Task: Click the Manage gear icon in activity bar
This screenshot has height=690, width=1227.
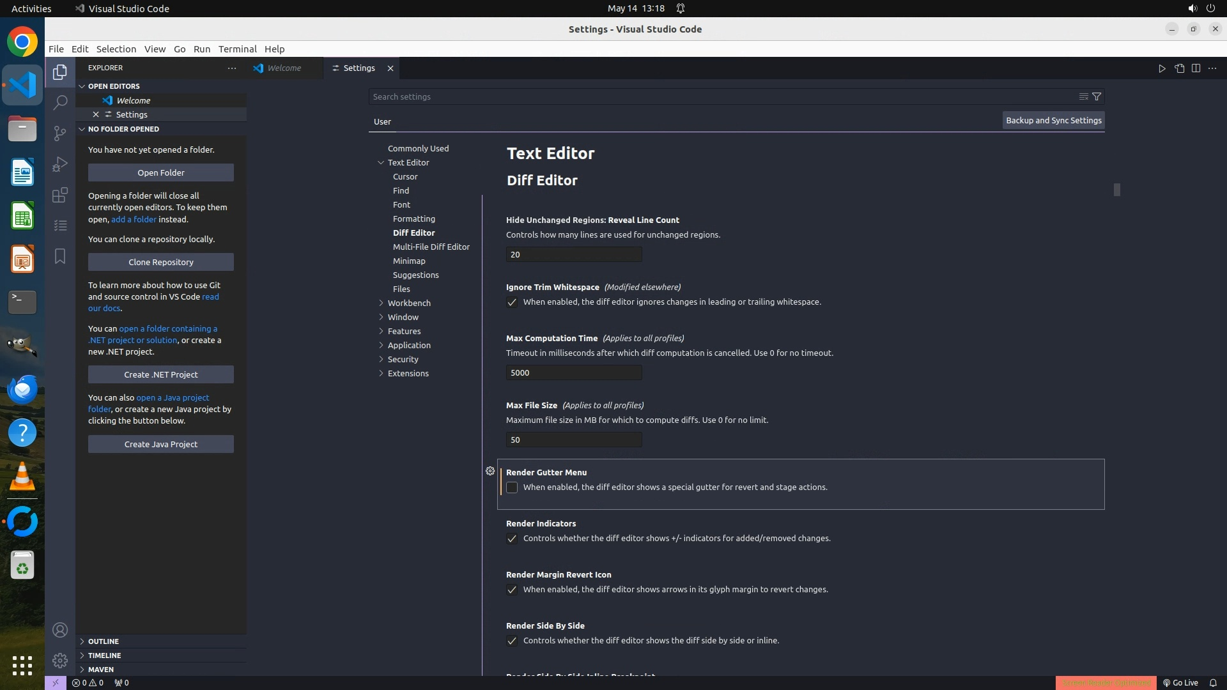Action: 60,660
